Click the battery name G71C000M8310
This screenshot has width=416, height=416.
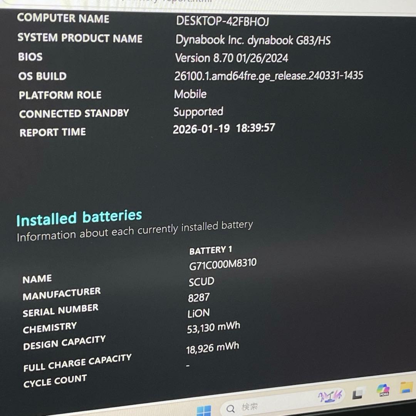click(223, 265)
